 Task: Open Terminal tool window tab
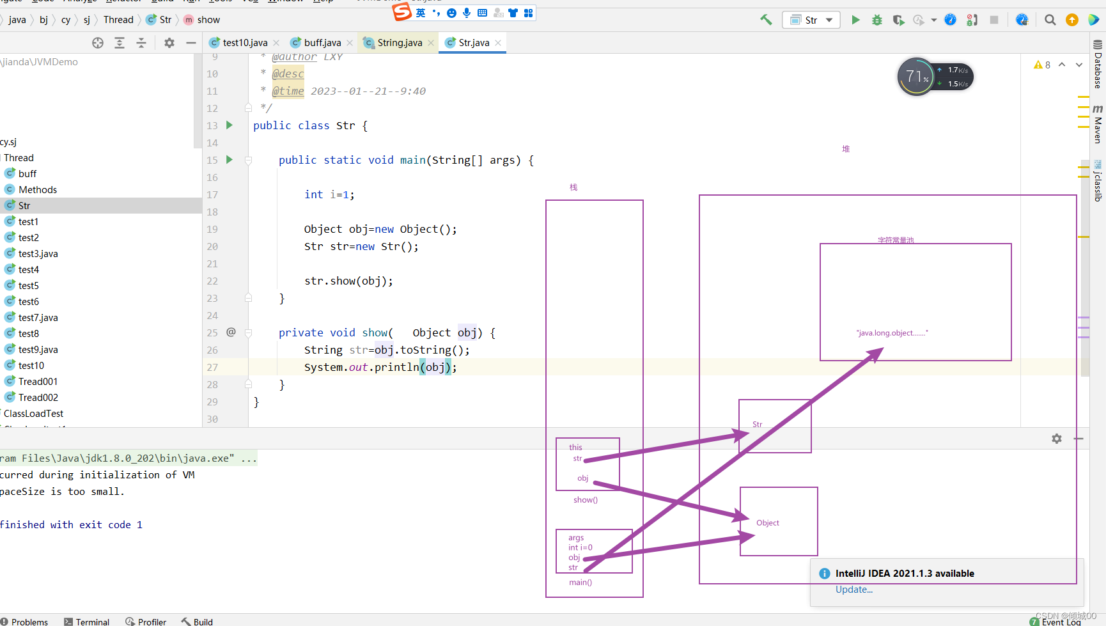coord(87,622)
